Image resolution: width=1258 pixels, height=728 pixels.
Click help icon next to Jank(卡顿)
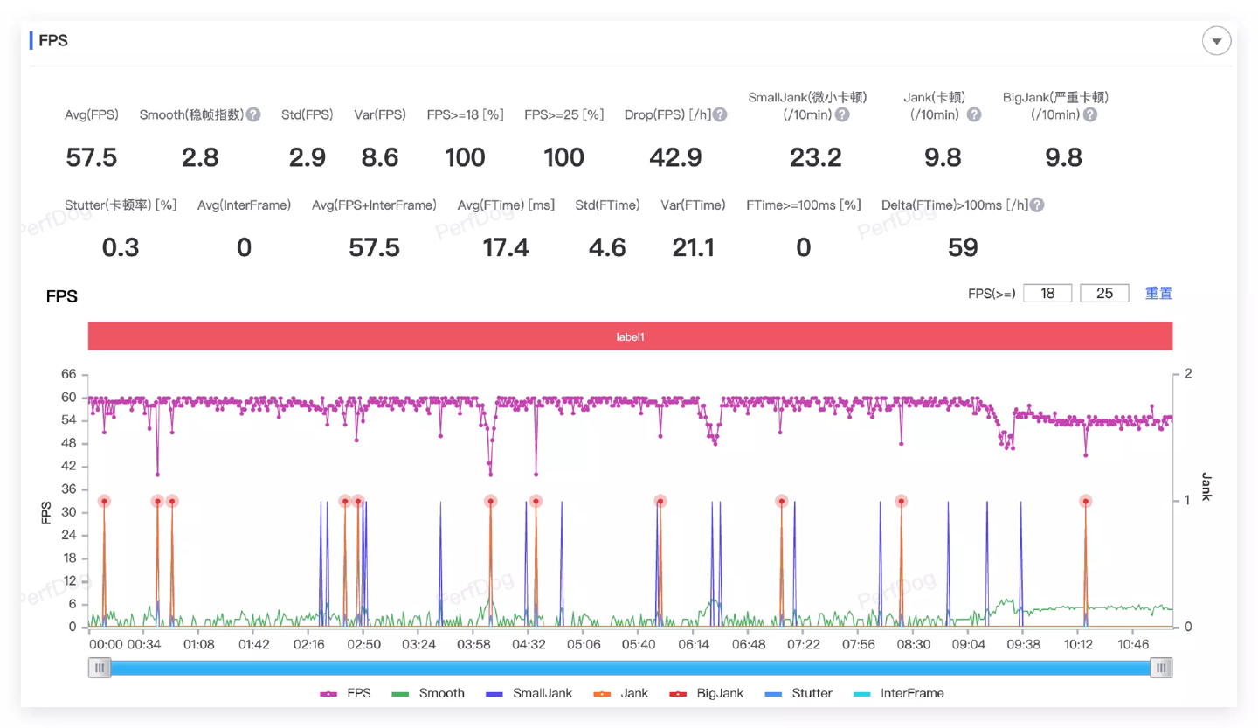pyautogui.click(x=974, y=114)
